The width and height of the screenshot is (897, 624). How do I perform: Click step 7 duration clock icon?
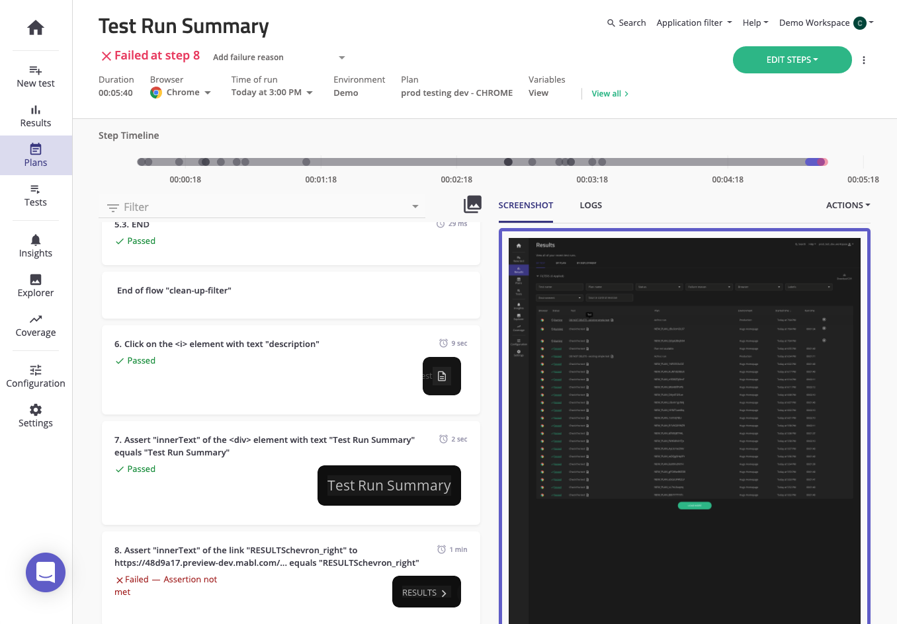tap(443, 439)
